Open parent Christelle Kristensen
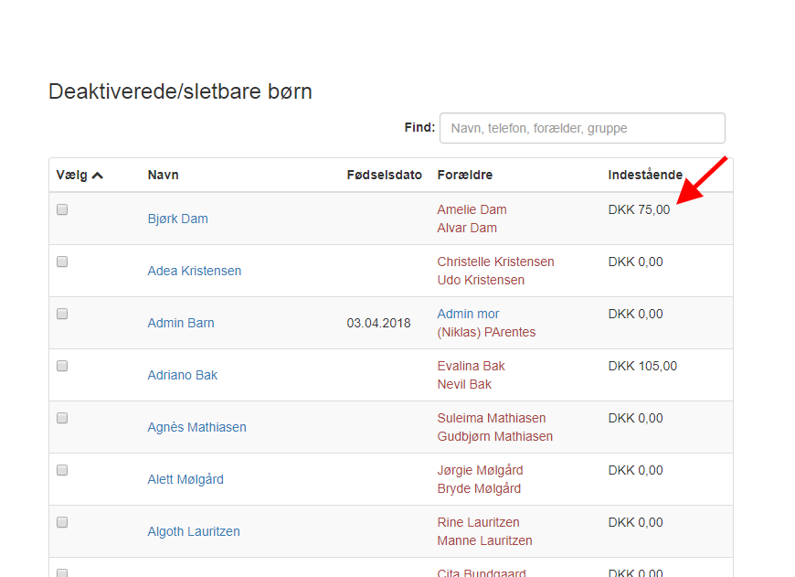Screen dimensions: 795x577 click(495, 262)
